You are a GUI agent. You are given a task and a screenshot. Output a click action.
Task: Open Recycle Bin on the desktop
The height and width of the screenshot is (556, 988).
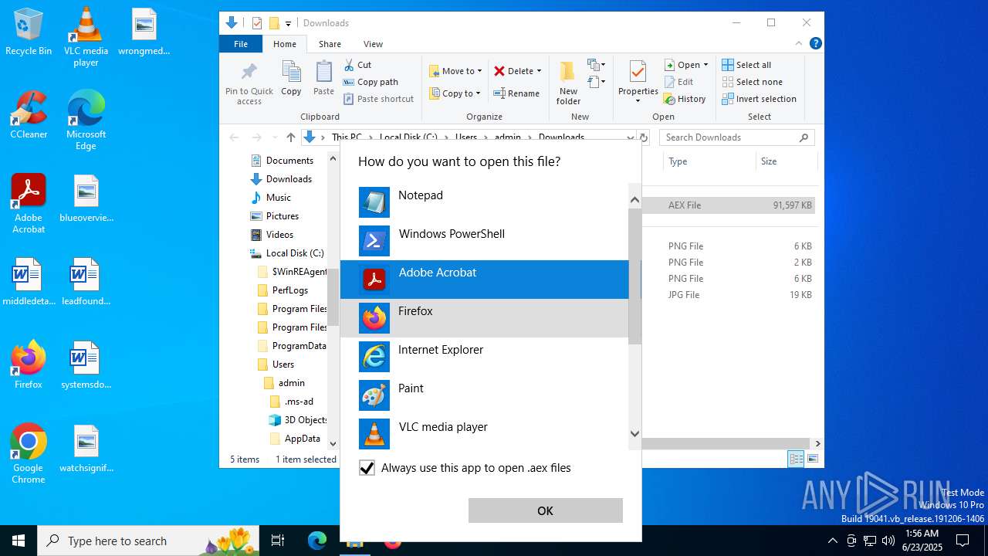(29, 32)
